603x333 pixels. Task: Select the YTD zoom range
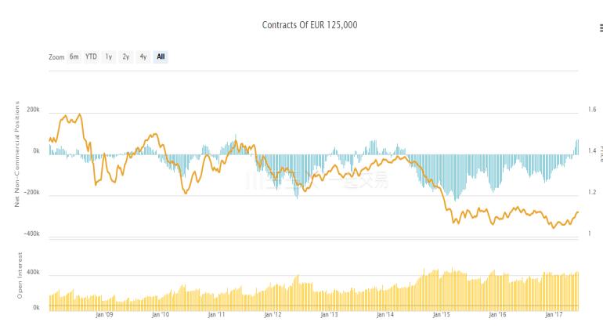click(x=92, y=56)
